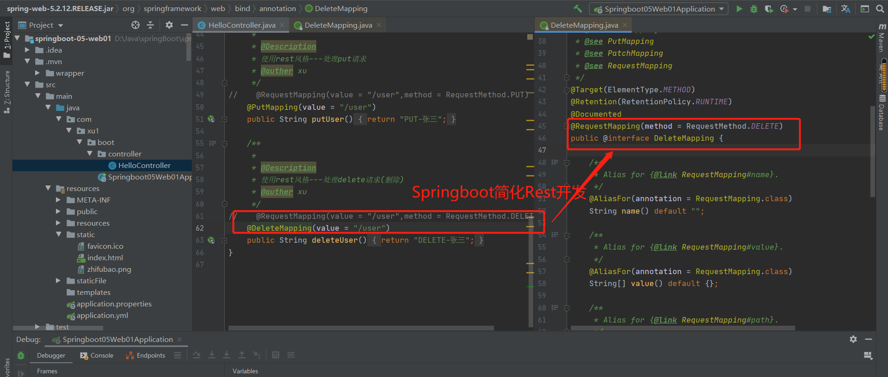Click Restore Layout icon in Debug panel
Image resolution: width=888 pixels, height=377 pixels.
tap(868, 355)
